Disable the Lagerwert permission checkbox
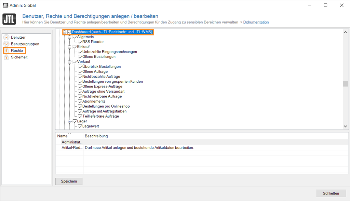 pos(80,126)
